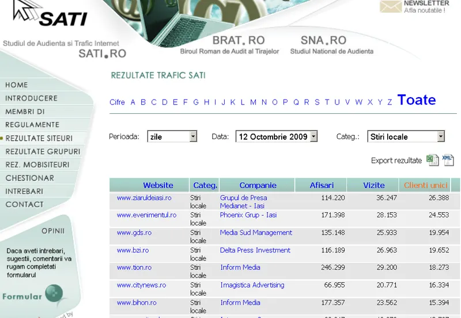Image resolution: width=461 pixels, height=318 pixels.
Task: Open www.ziaruldeiasi.ro website link
Action: point(144,198)
